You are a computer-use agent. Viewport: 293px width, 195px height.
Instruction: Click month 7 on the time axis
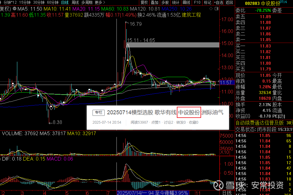click(108, 193)
